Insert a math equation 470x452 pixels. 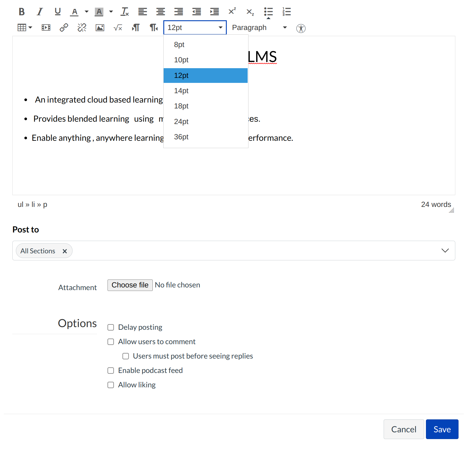click(117, 28)
